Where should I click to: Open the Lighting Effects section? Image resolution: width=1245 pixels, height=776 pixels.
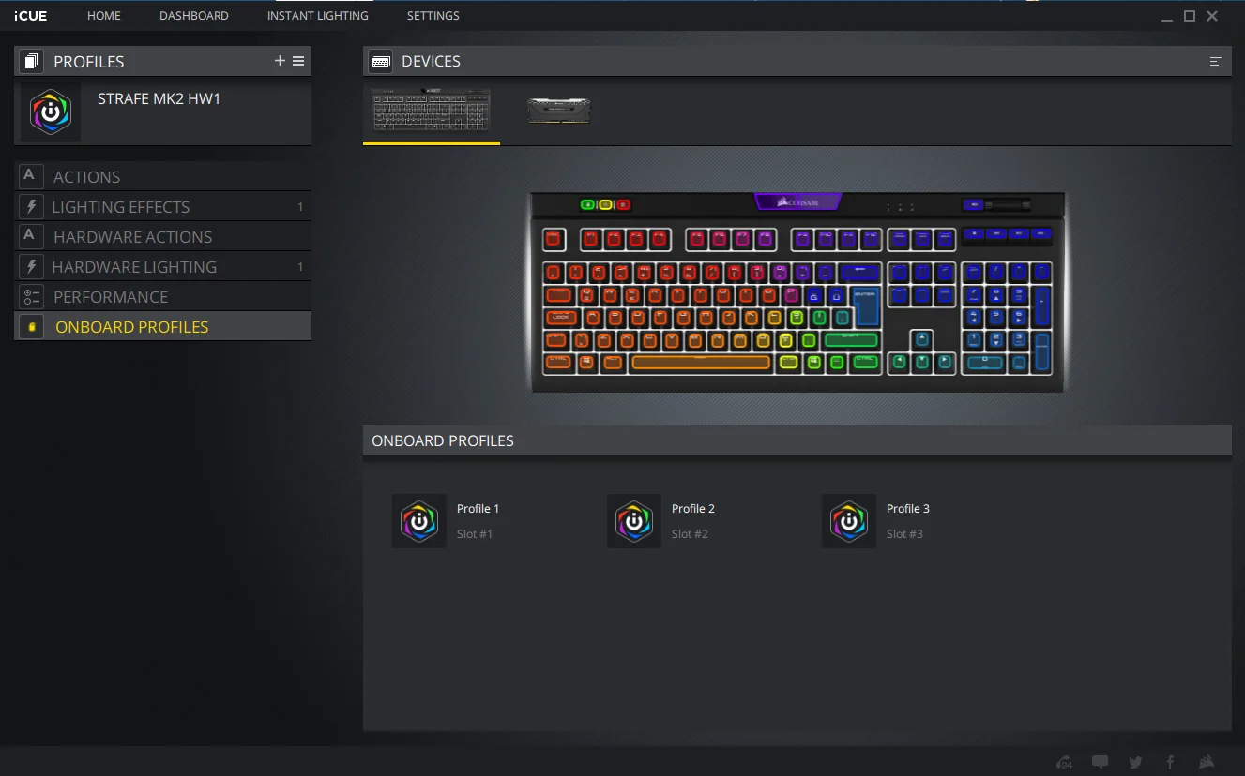pyautogui.click(x=163, y=206)
